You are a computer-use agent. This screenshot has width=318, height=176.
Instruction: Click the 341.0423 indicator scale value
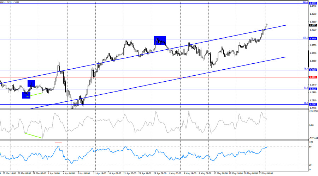(x=313, y=111)
